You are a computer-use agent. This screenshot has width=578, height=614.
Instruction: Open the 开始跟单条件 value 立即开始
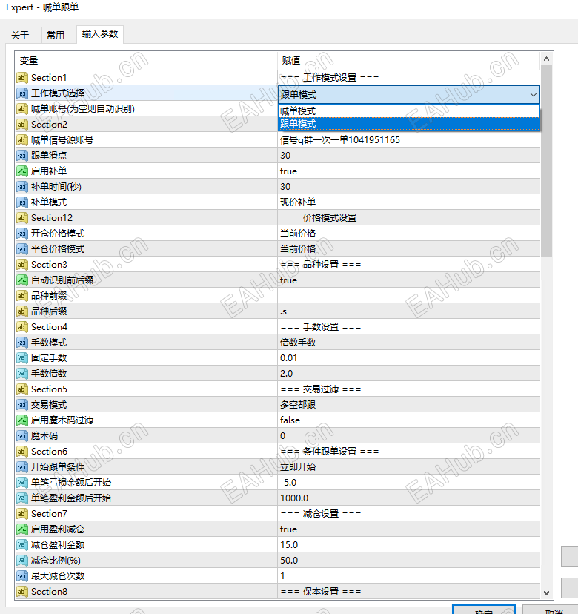[x=409, y=466]
